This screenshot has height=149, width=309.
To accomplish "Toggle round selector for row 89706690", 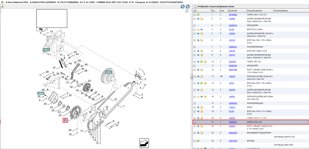I will (194, 15).
